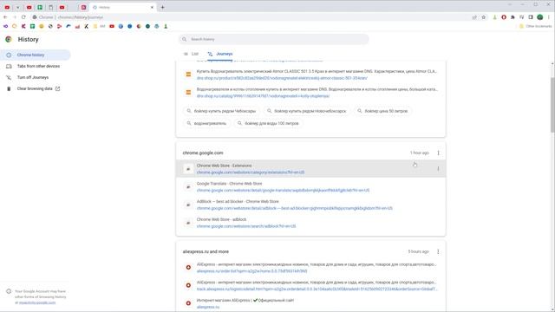
Task: Click the 'бойлер купить рядом Новочебоксарск' chip
Action: (306, 111)
